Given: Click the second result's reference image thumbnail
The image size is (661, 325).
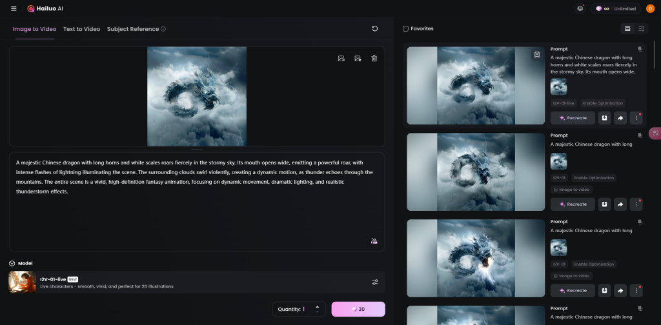Looking at the screenshot, I should [558, 161].
